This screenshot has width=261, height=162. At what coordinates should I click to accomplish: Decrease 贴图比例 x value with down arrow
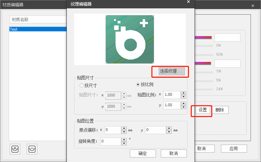coord(183,97)
